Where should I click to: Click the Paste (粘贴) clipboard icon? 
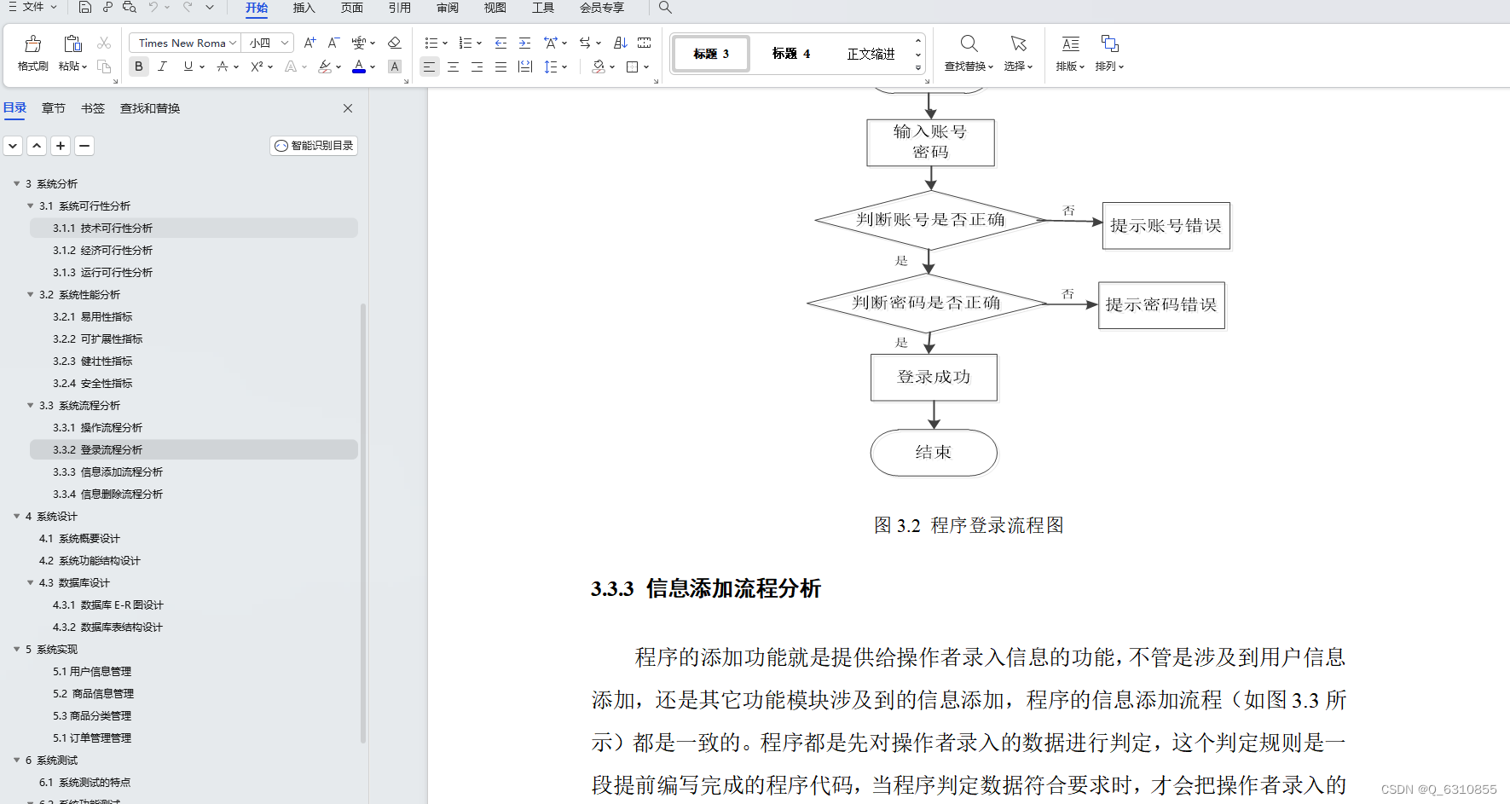72,43
